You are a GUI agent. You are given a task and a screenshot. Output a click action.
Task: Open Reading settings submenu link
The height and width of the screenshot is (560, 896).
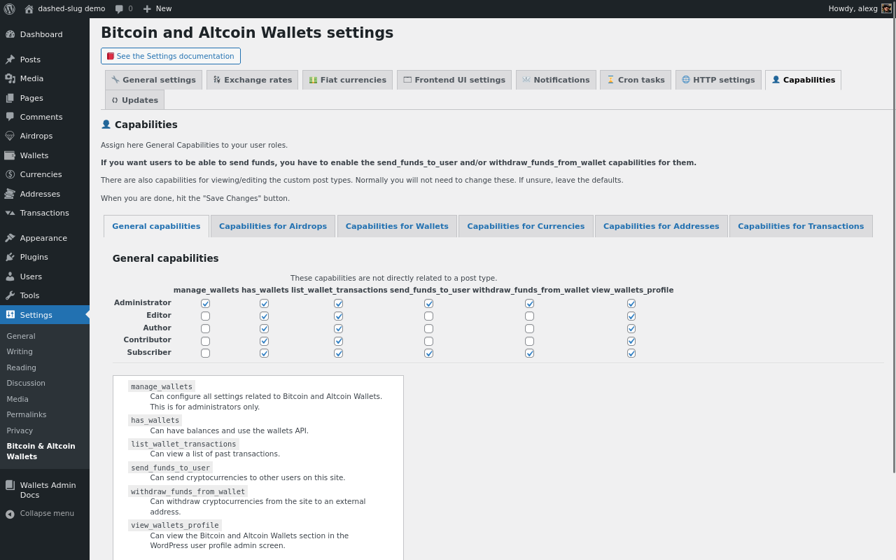[x=21, y=367]
